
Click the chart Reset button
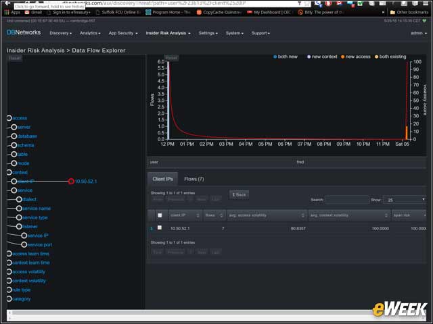pos(171,58)
